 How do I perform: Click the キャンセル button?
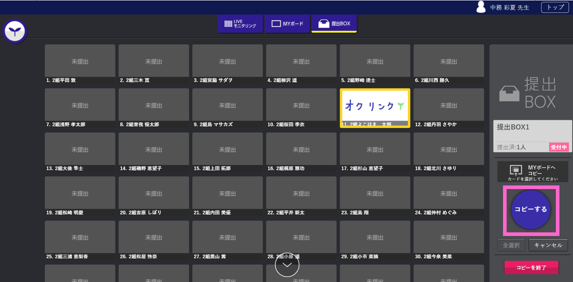click(548, 245)
